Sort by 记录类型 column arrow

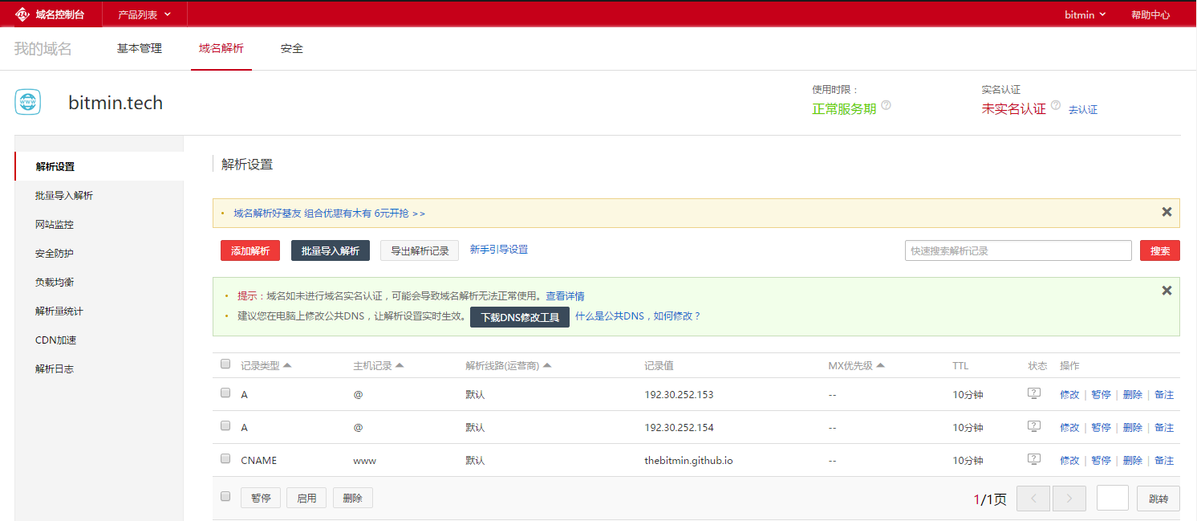(287, 365)
